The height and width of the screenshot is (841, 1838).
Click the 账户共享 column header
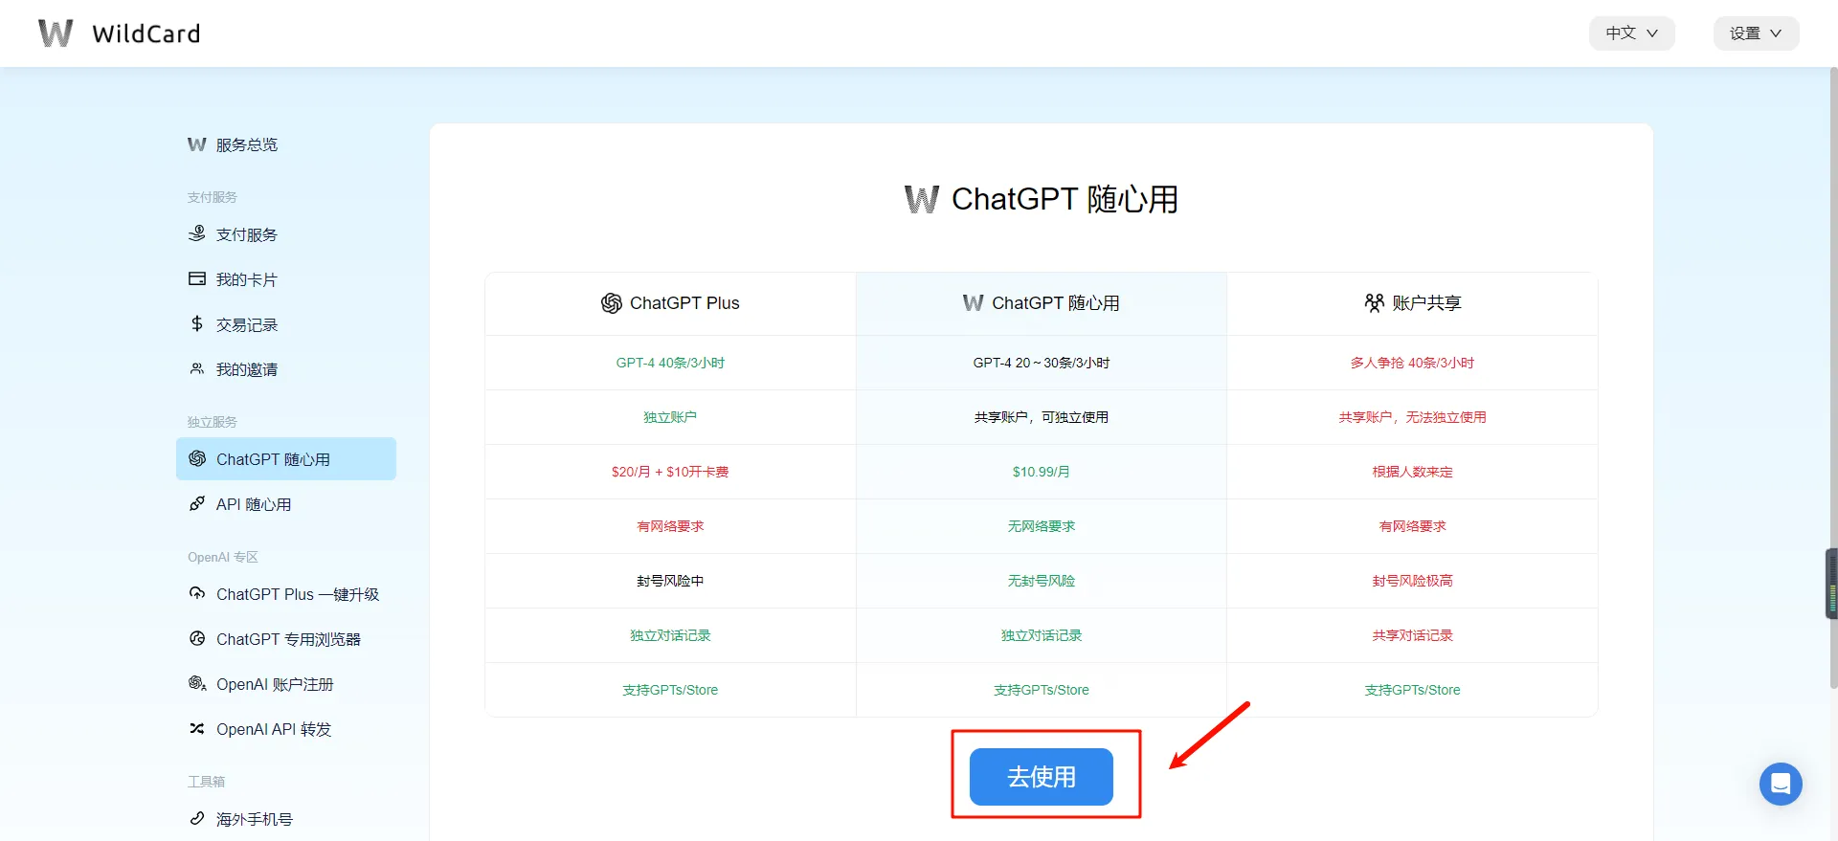[1412, 303]
